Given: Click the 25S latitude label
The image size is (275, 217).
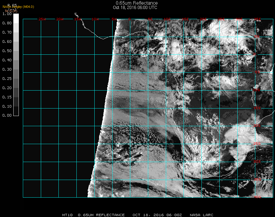Looking at the screenshot, I should [257, 144].
